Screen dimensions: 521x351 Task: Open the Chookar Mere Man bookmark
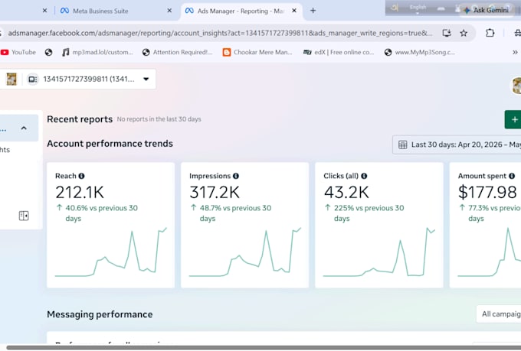(257, 52)
